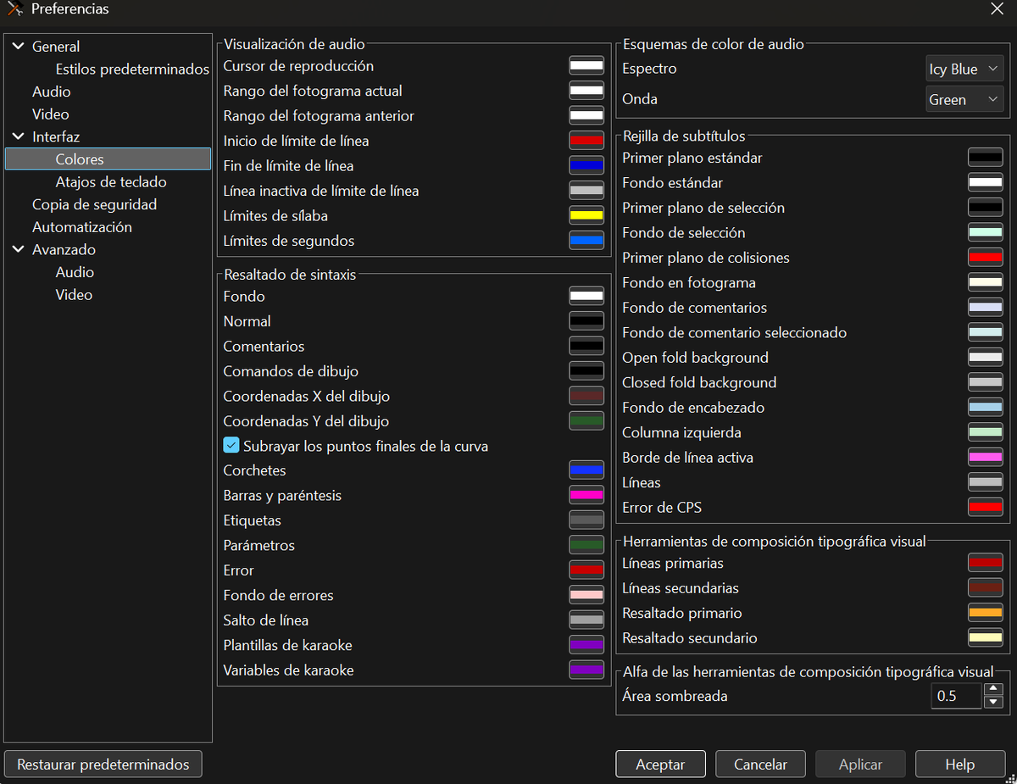Open the Onda color scheme dropdown
This screenshot has height=784, width=1017.
click(964, 100)
